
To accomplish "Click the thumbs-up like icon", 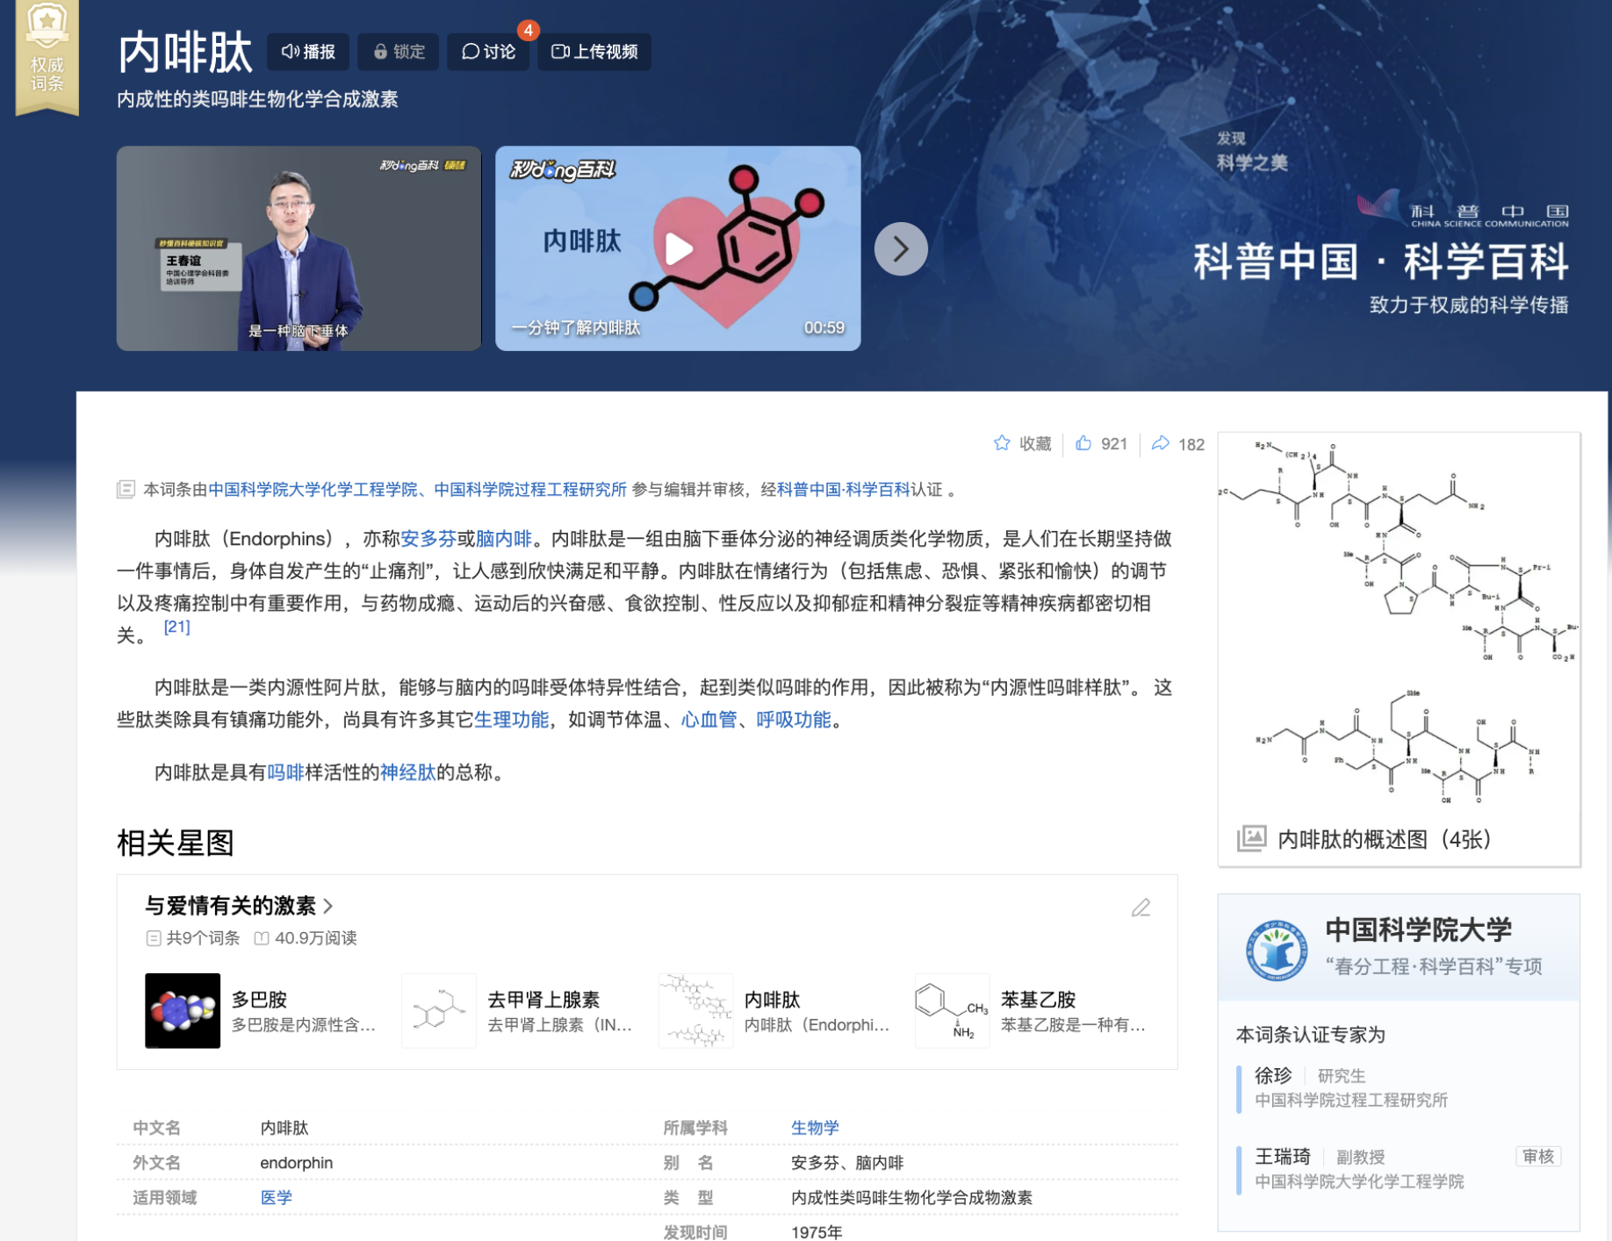I will [x=1083, y=443].
